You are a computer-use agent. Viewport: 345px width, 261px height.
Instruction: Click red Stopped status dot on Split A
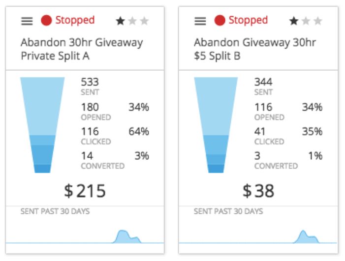coord(46,21)
